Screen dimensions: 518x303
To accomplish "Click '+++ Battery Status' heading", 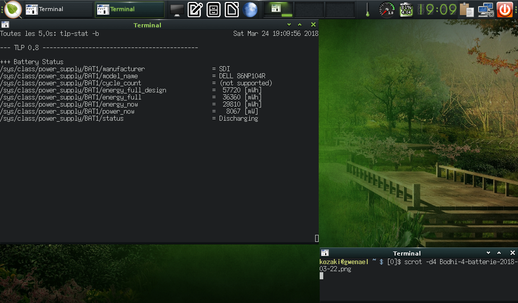I will [32, 62].
